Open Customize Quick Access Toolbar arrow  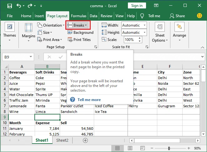click(x=41, y=6)
